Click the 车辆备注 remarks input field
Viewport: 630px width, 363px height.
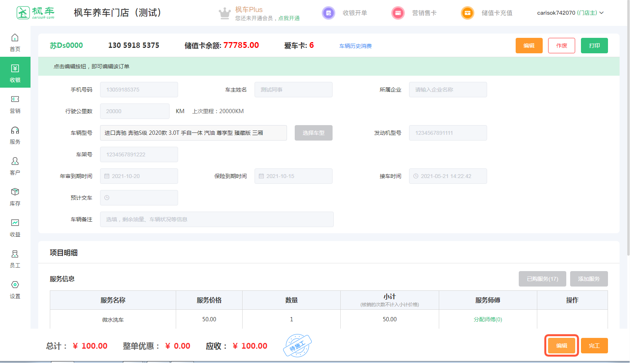coord(217,219)
